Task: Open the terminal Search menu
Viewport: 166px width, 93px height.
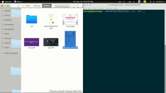Action: [x=101, y=8]
